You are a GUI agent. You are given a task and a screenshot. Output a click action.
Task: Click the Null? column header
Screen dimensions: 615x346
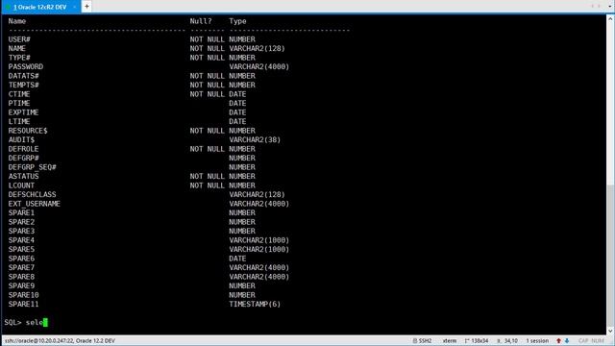(201, 21)
